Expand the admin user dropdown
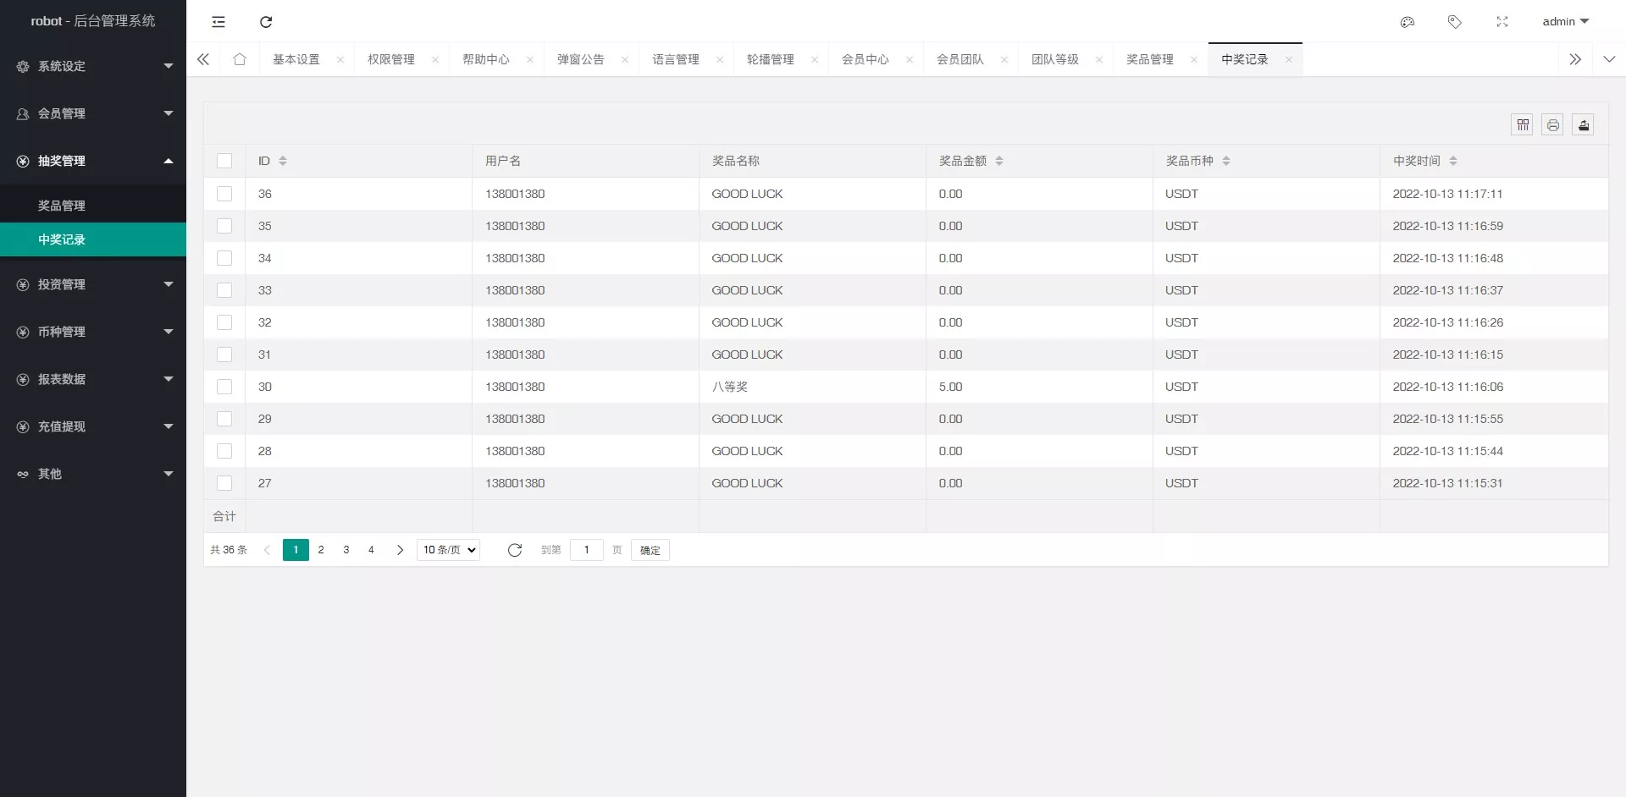 pyautogui.click(x=1565, y=22)
